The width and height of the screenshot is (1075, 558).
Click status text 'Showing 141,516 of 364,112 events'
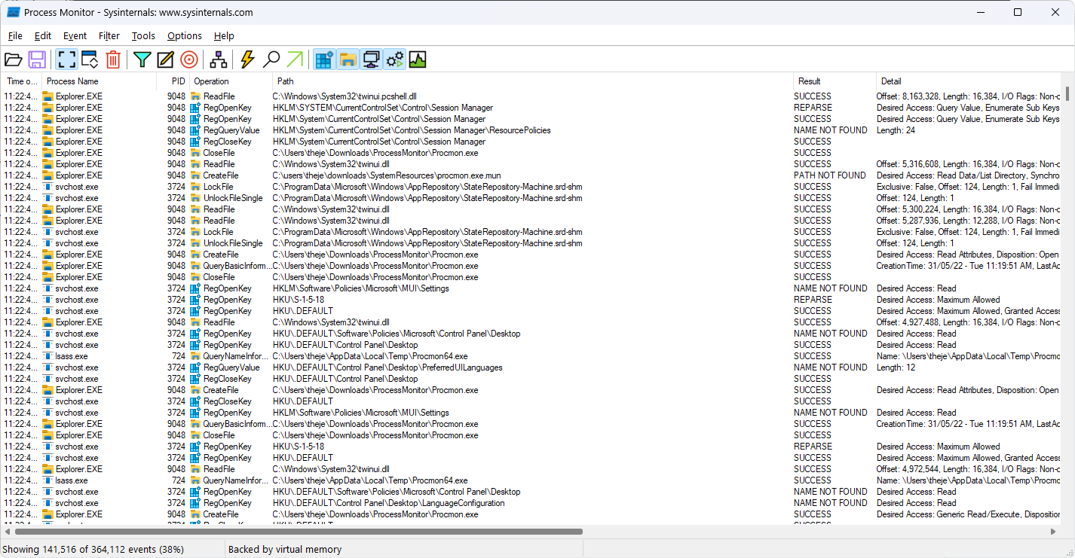pyautogui.click(x=80, y=550)
